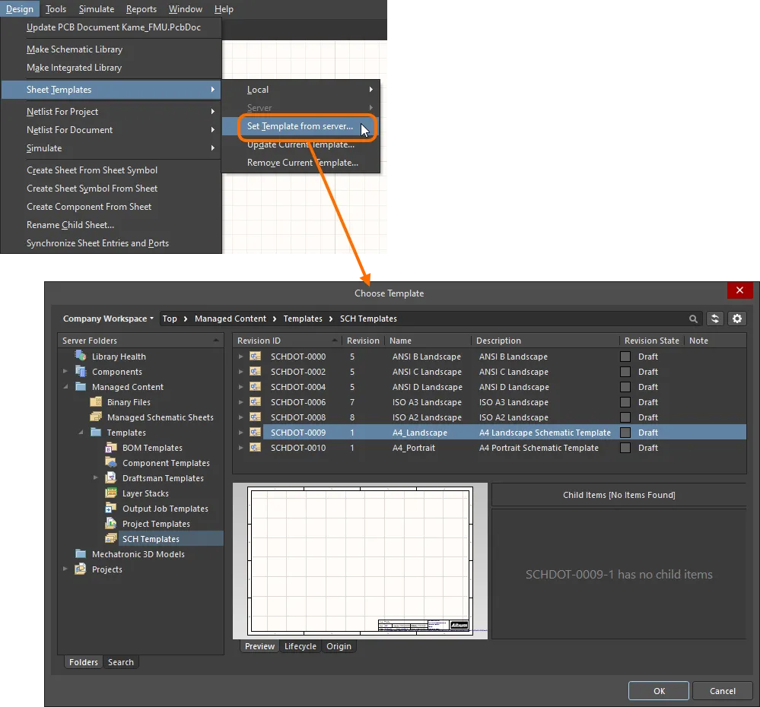
Task: Click the BOM Templates folder icon
Action: pos(111,448)
